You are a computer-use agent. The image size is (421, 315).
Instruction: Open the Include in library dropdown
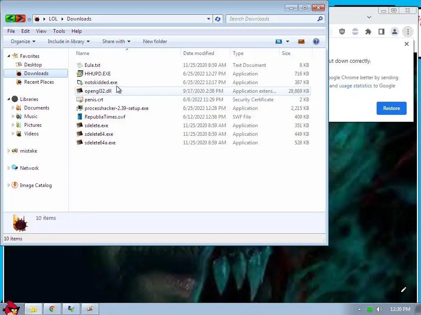69,41
